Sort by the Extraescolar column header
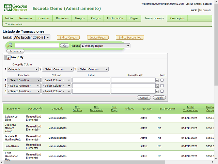 click(167, 109)
